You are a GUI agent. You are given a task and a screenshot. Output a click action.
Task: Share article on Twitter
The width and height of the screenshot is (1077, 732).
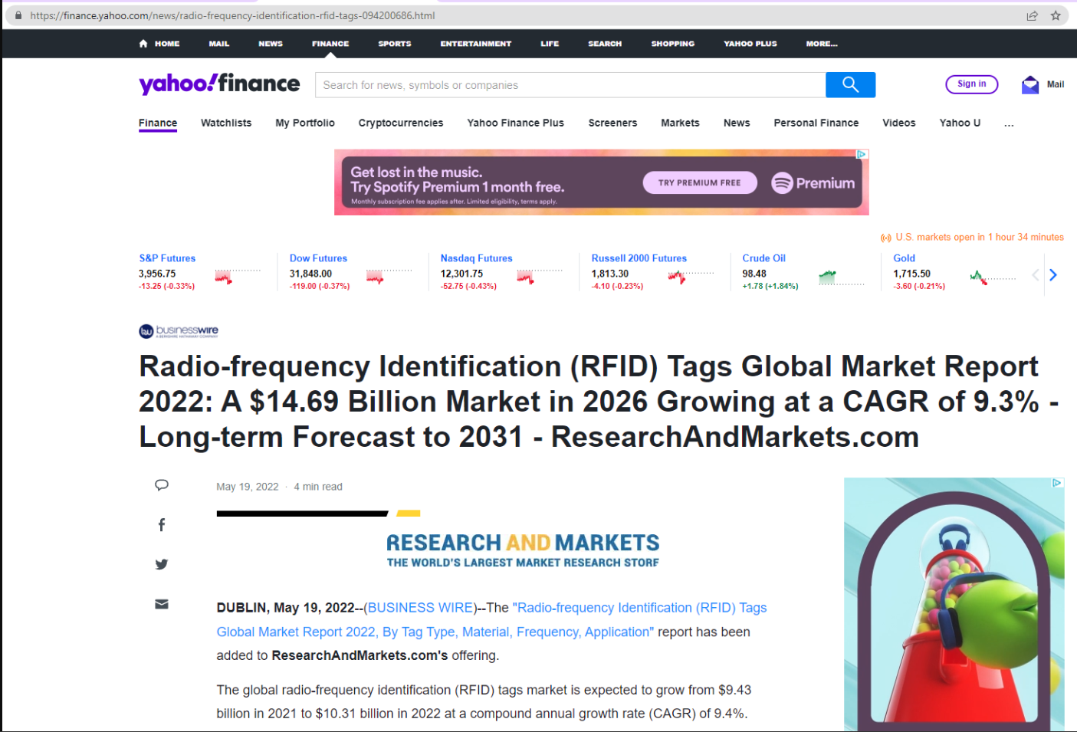162,564
